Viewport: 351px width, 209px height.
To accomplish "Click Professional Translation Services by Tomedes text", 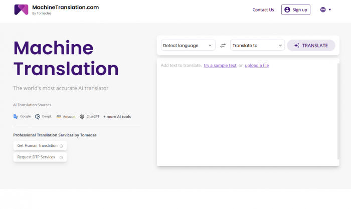I will tap(55, 135).
